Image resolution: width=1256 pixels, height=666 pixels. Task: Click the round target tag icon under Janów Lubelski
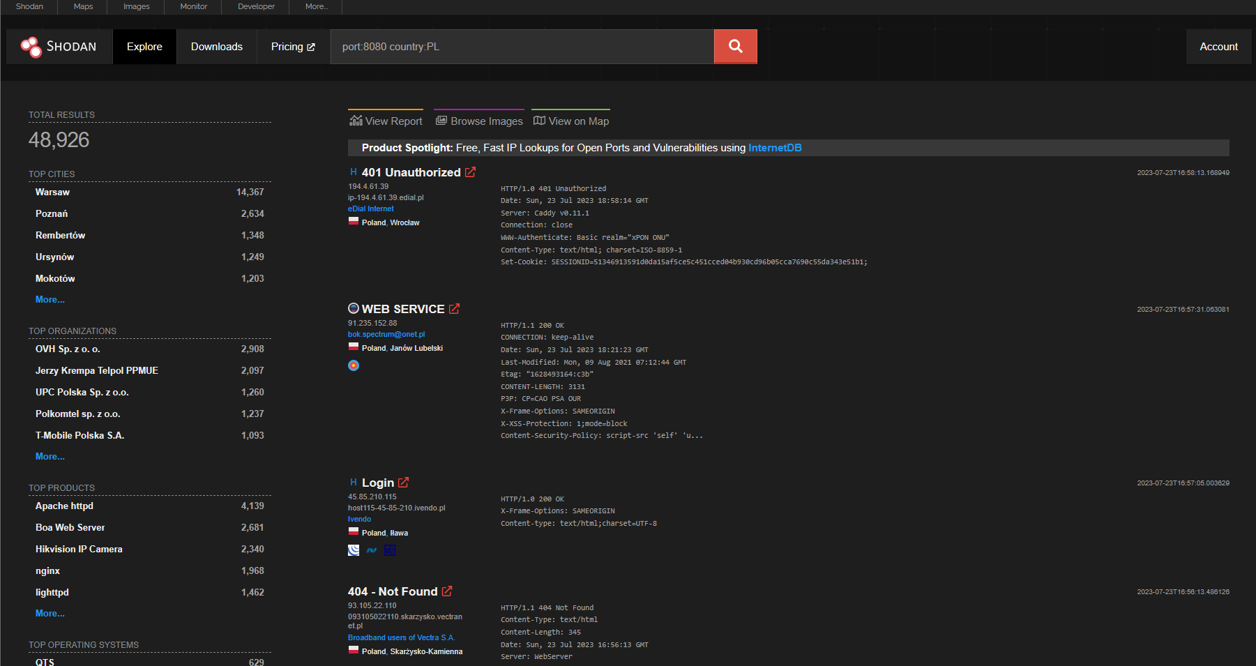tap(354, 365)
